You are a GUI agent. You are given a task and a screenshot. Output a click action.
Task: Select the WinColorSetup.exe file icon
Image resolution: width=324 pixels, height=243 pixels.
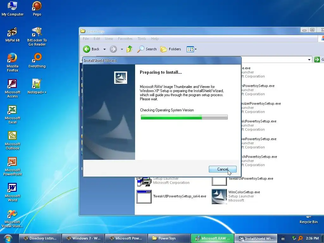[x=219, y=196]
